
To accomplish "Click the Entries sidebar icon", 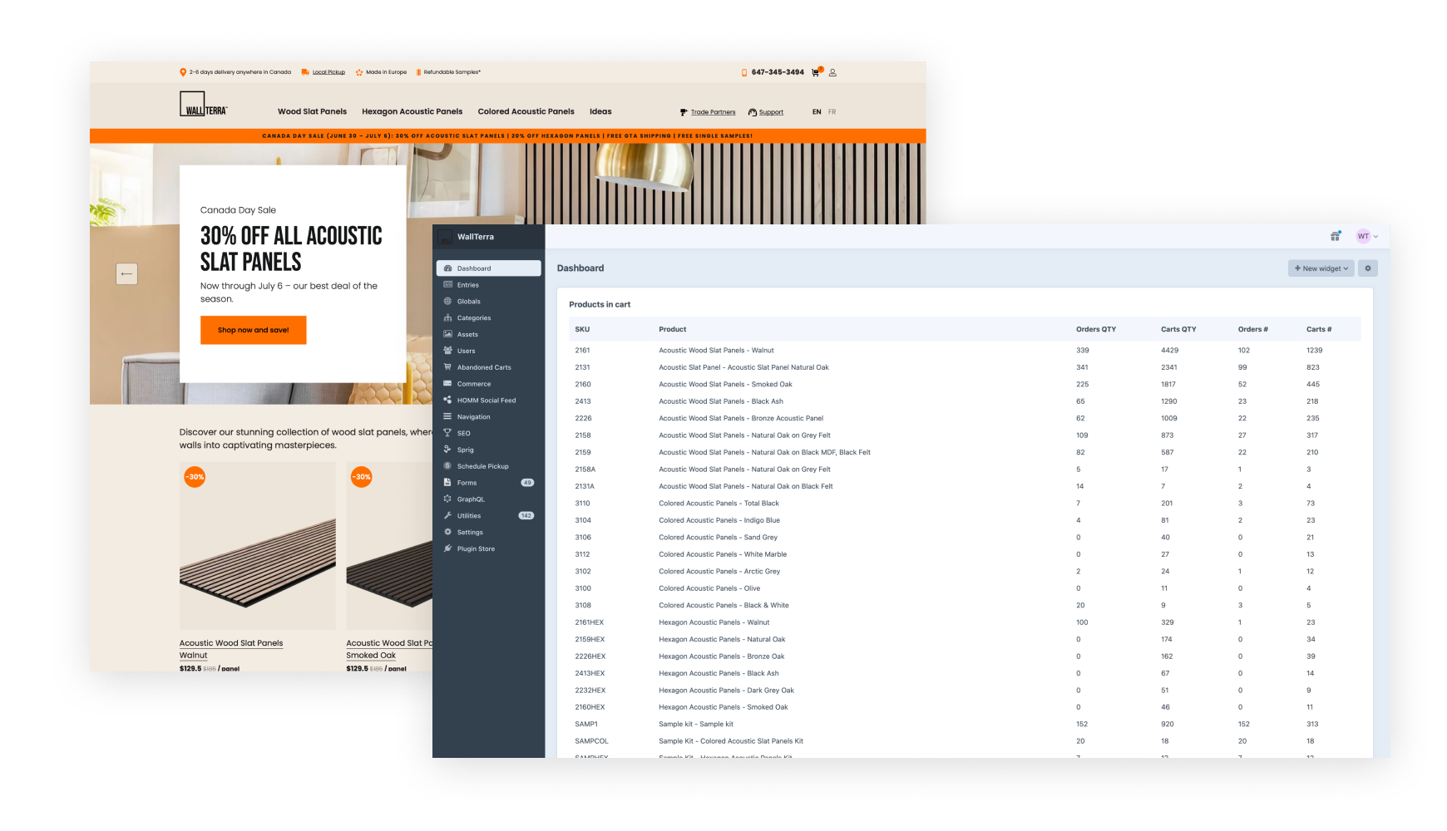I will 447,285.
